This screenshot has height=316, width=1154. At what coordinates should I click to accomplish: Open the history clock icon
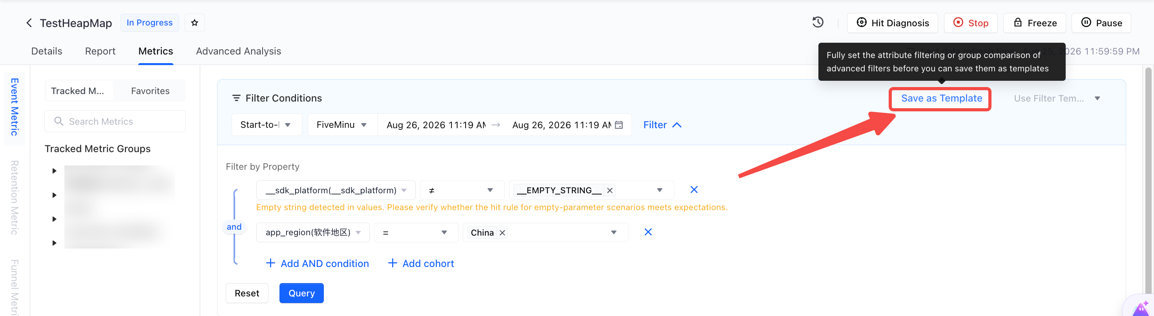[x=818, y=22]
